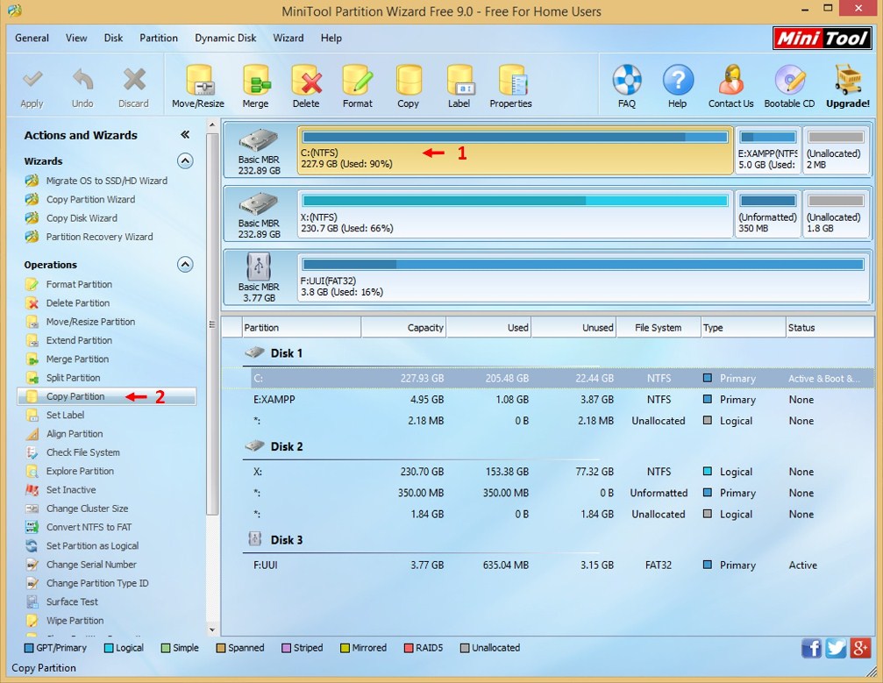Select the first Basic MBR 232.89 GB disk icon
Image resolution: width=883 pixels, height=683 pixels.
coord(259,140)
